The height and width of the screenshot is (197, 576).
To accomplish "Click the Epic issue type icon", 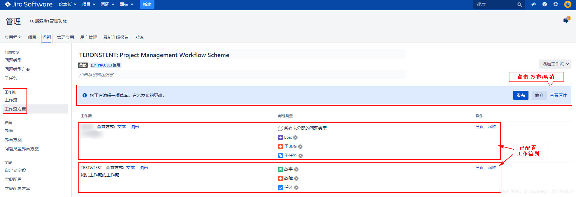I will coord(281,138).
